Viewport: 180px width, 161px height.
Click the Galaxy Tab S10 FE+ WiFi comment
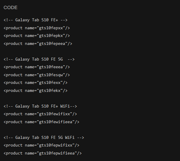(x=40, y=106)
